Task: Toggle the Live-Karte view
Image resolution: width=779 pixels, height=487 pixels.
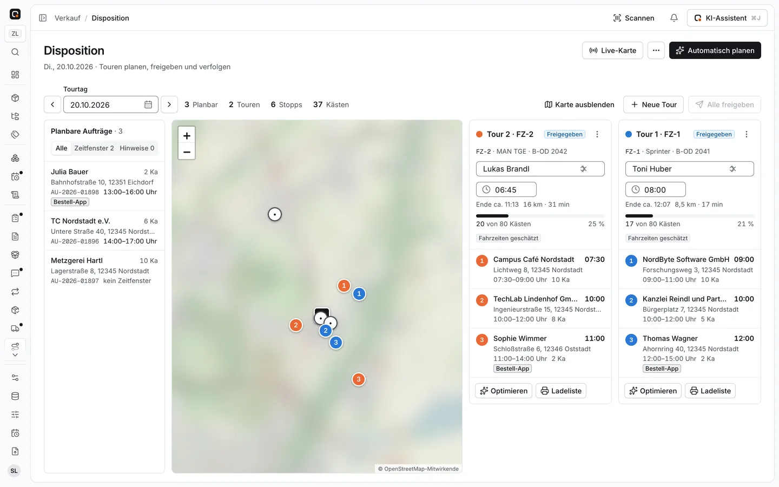Action: 612,50
